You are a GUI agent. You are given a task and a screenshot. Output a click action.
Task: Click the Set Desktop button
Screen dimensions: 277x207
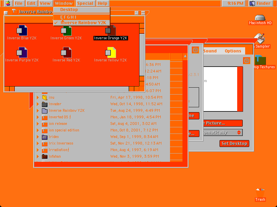[x=234, y=144]
